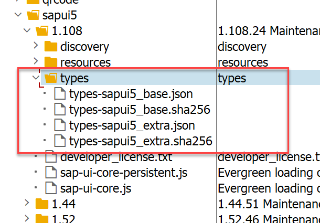
Task: Click the resources description cell
Action: click(x=243, y=62)
